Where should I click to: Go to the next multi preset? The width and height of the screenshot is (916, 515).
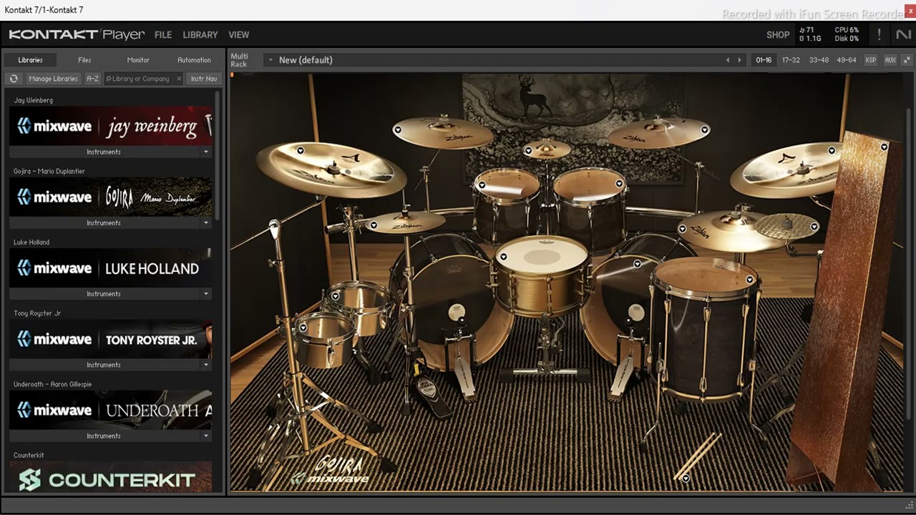click(x=740, y=60)
